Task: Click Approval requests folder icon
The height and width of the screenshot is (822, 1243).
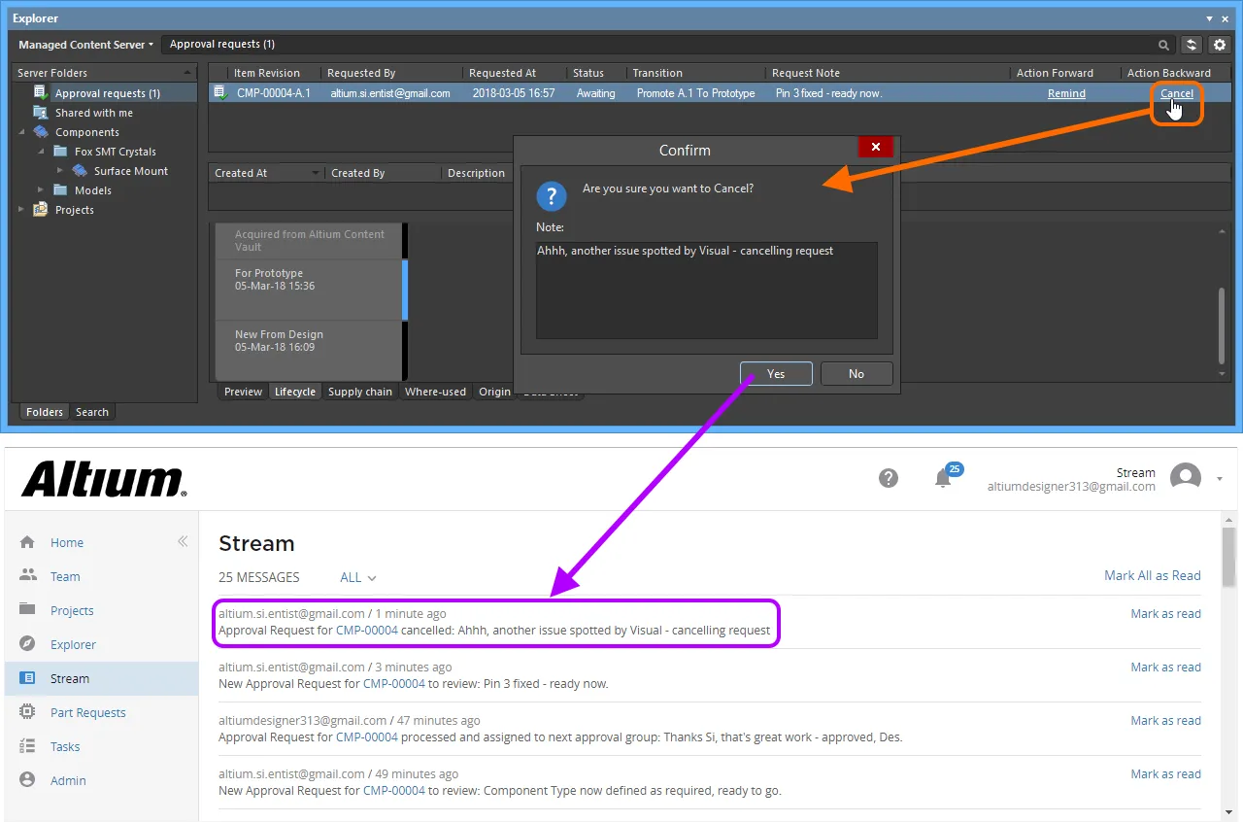Action: (41, 92)
